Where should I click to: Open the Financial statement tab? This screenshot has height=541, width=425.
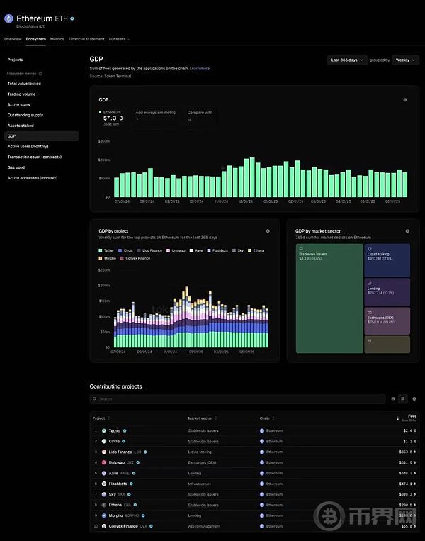coord(86,39)
